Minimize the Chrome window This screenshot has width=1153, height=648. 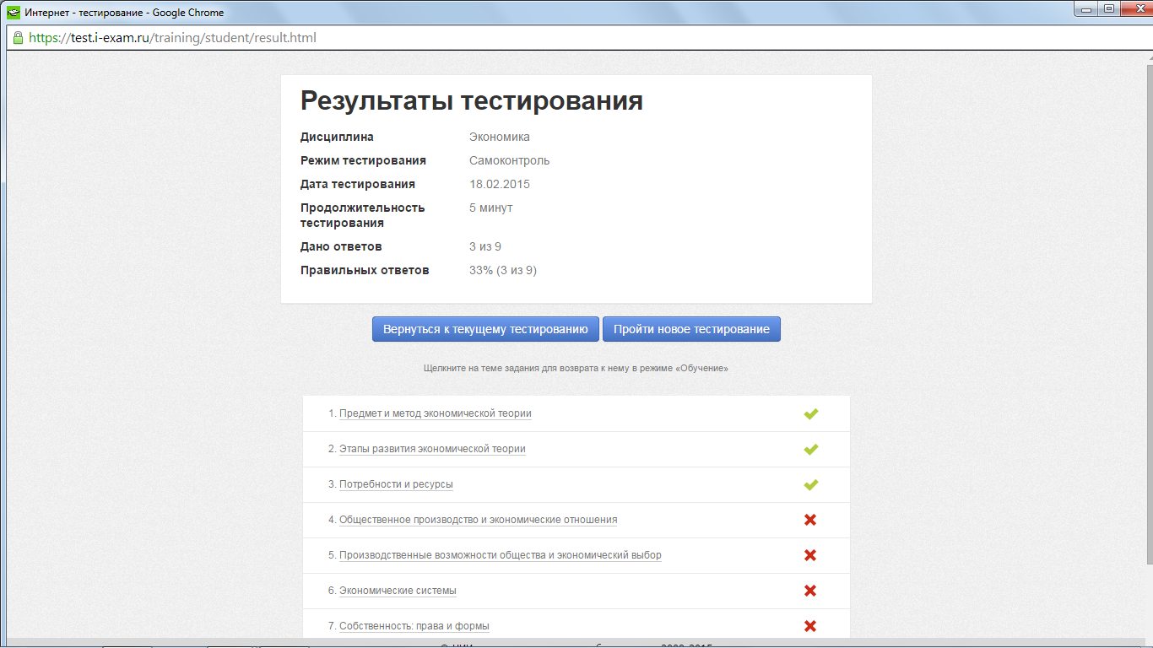1086,9
